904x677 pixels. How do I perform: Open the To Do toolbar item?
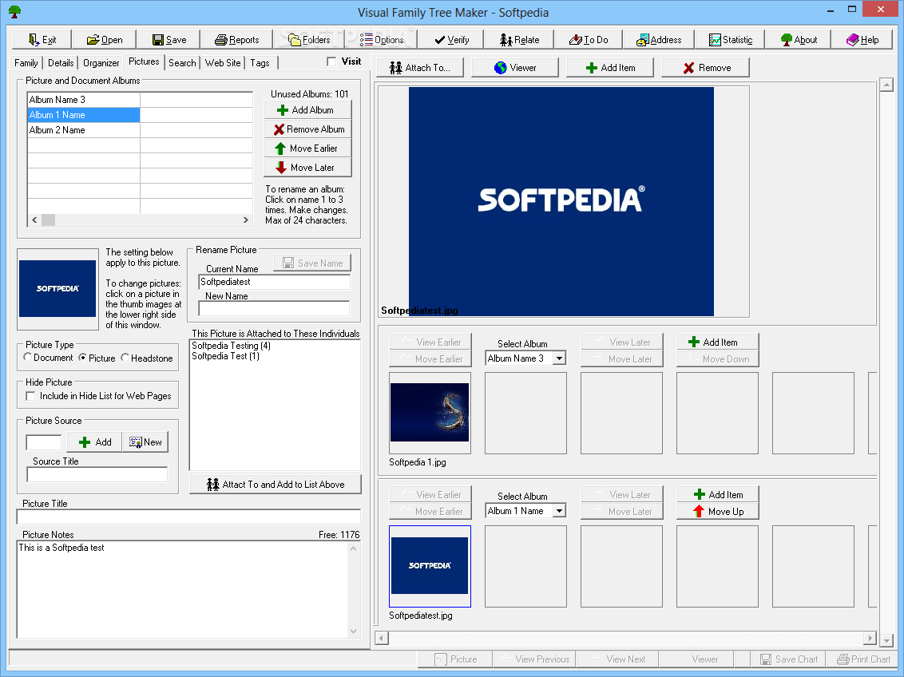tap(588, 40)
